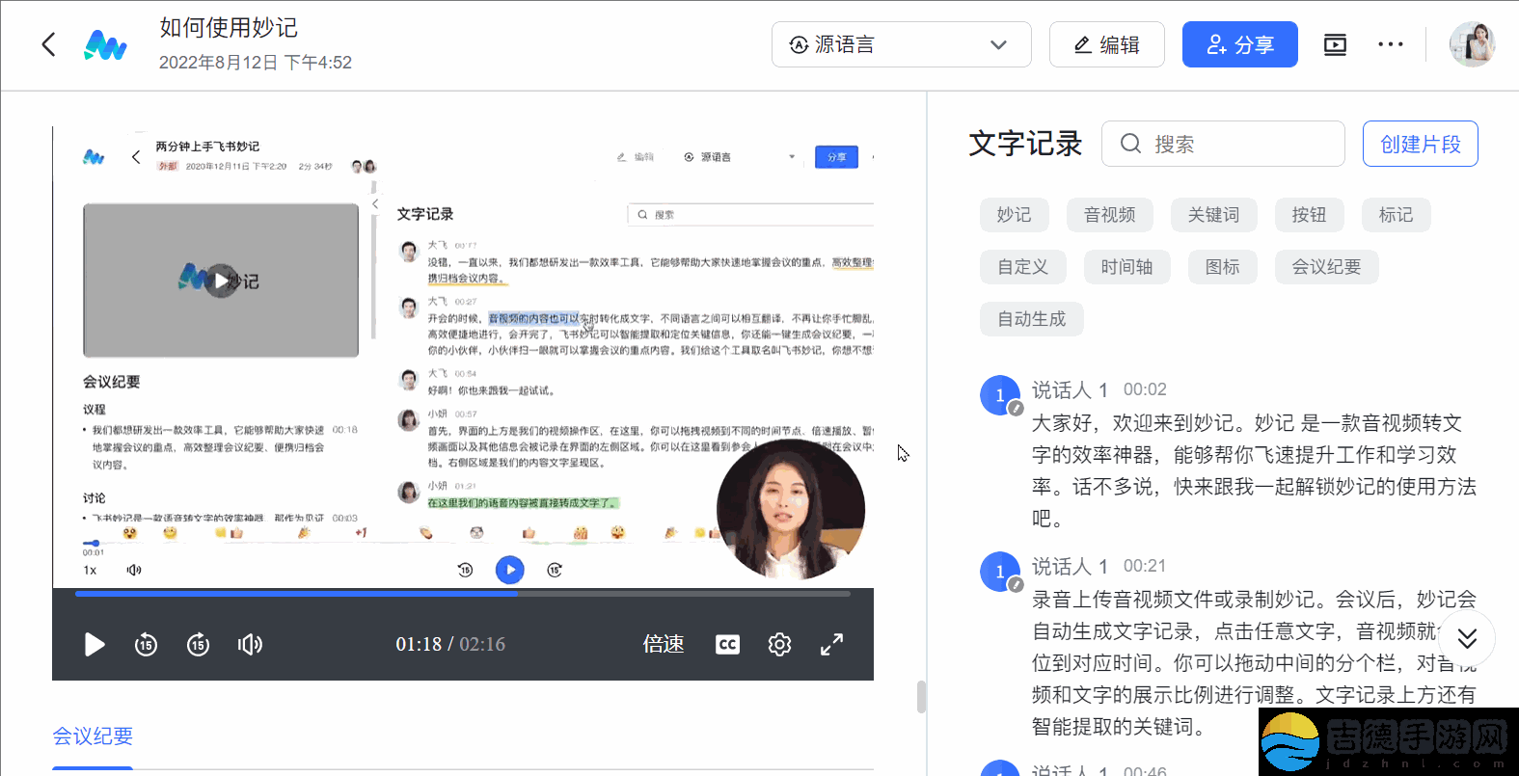This screenshot has width=1519, height=776.
Task: Click the main video progress bar
Action: (x=463, y=594)
